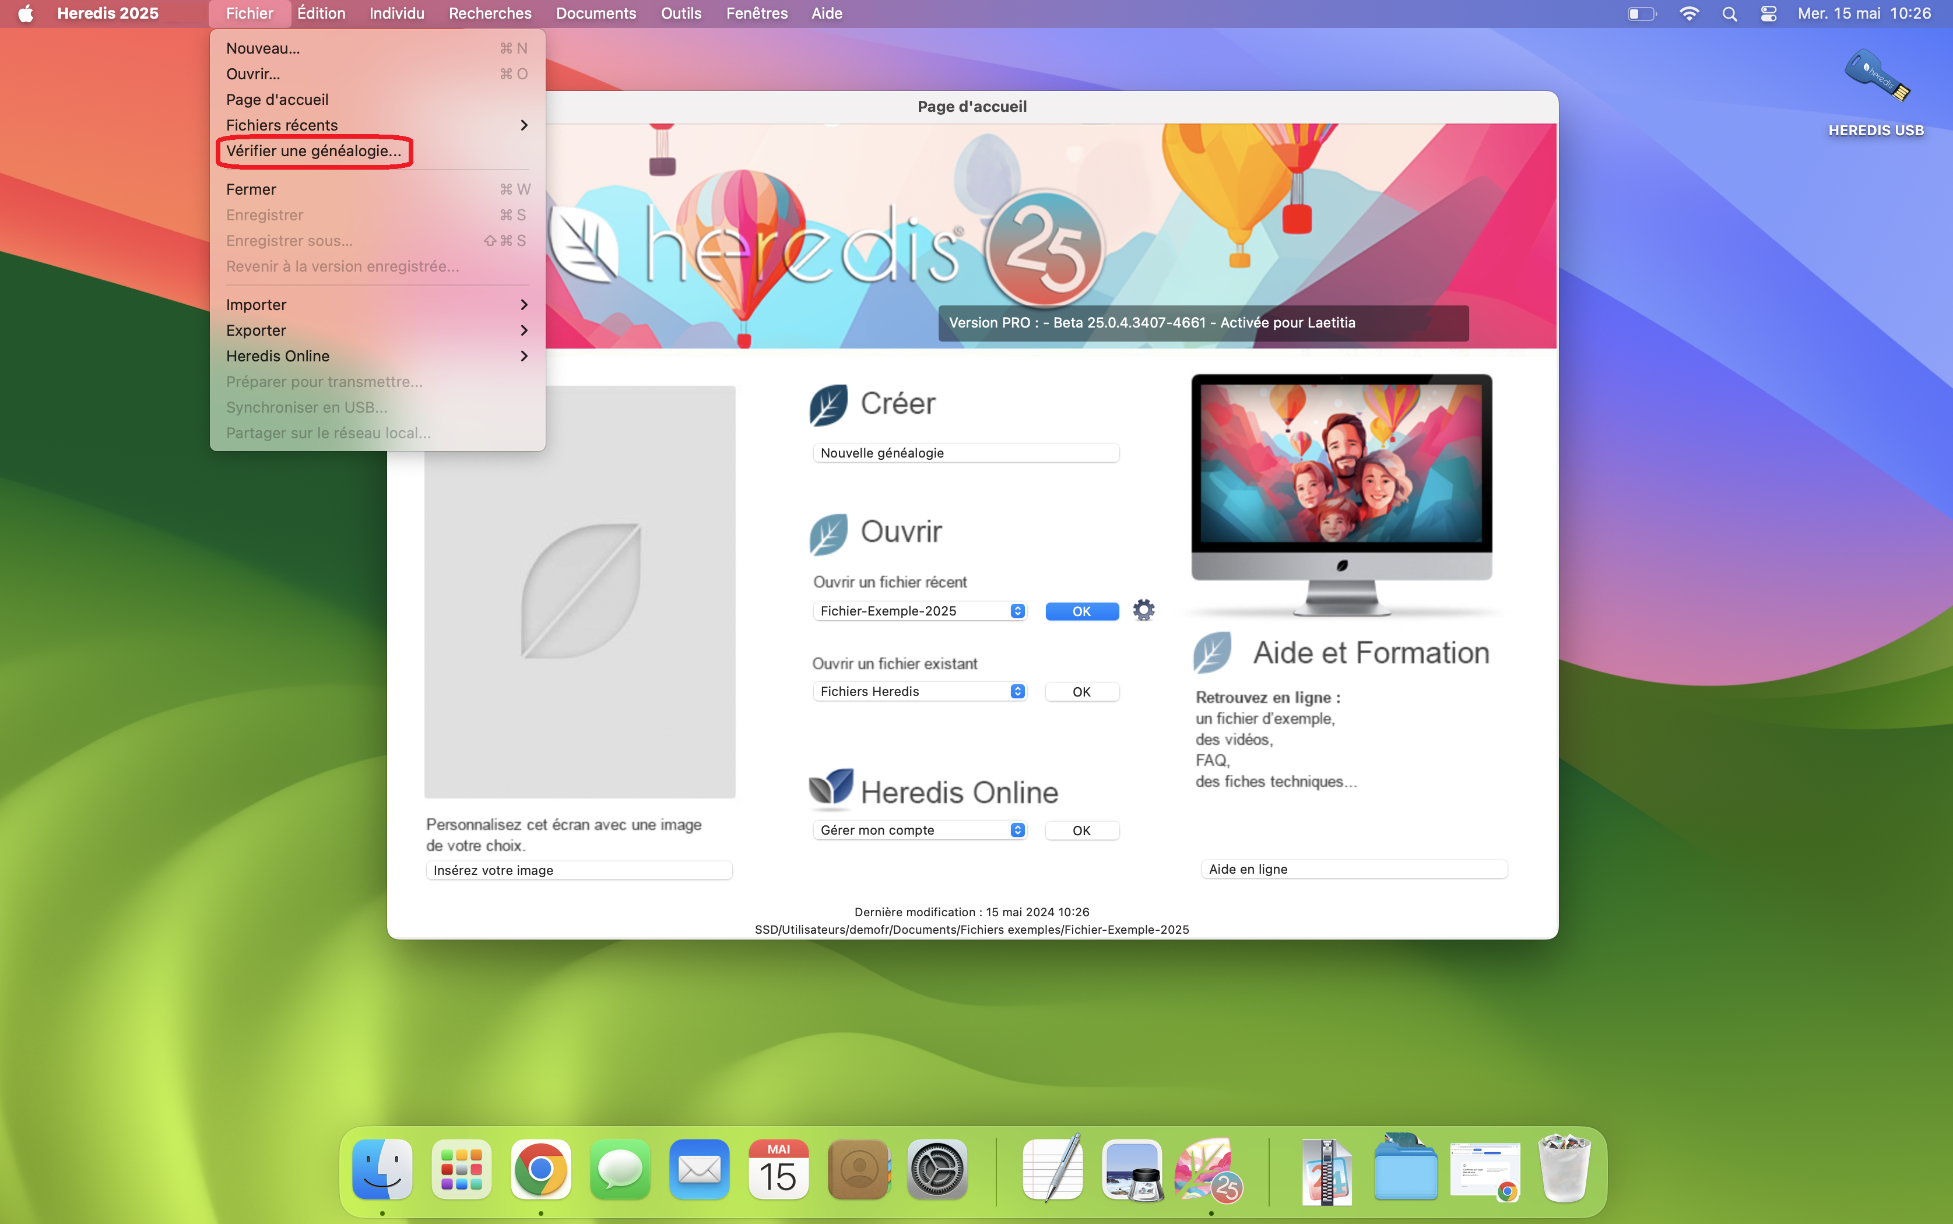
Task: Open the Gérer mon compte dropdown
Action: 919,830
